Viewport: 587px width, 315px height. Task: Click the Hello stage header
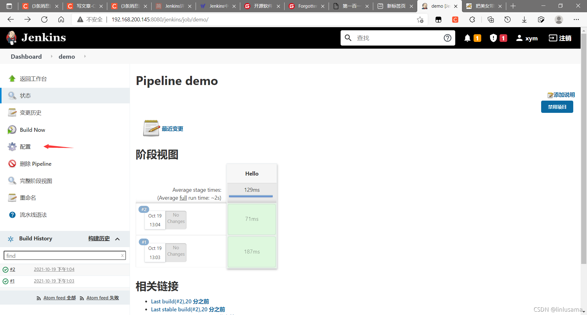point(252,173)
